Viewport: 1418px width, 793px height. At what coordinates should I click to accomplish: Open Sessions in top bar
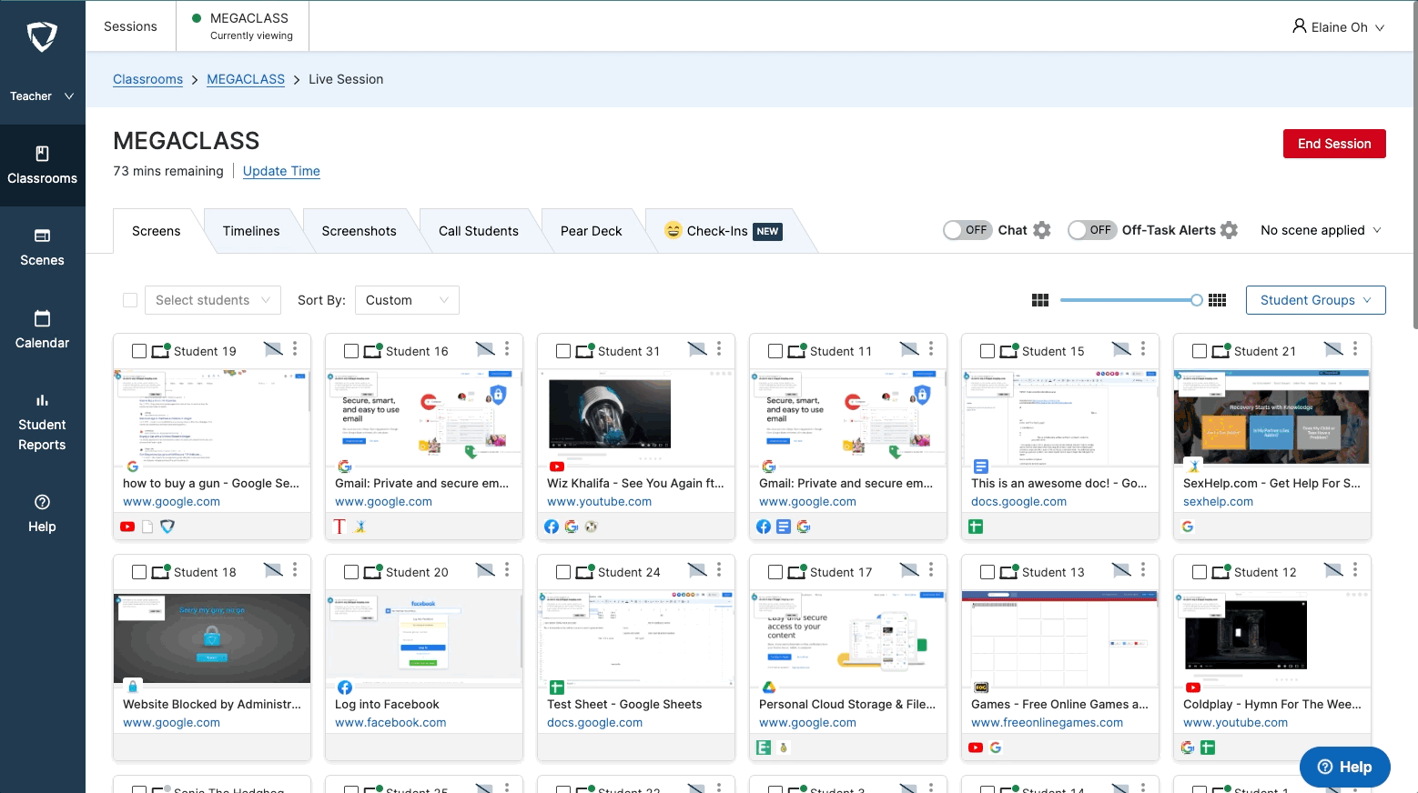coord(130,26)
